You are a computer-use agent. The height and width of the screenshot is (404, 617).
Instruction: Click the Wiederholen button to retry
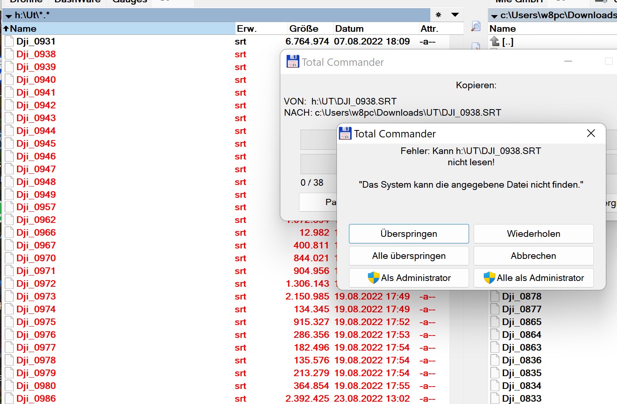coord(533,234)
